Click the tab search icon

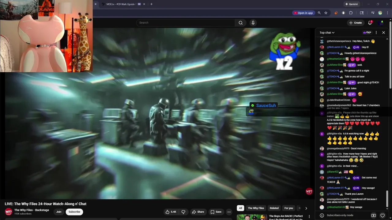coord(362,13)
